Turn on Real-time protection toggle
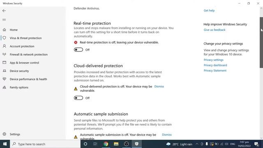The height and width of the screenshot is (148, 263). (x=78, y=50)
